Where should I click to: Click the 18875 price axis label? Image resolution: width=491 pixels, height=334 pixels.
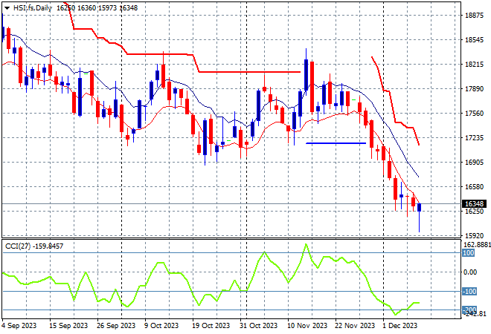click(x=473, y=16)
